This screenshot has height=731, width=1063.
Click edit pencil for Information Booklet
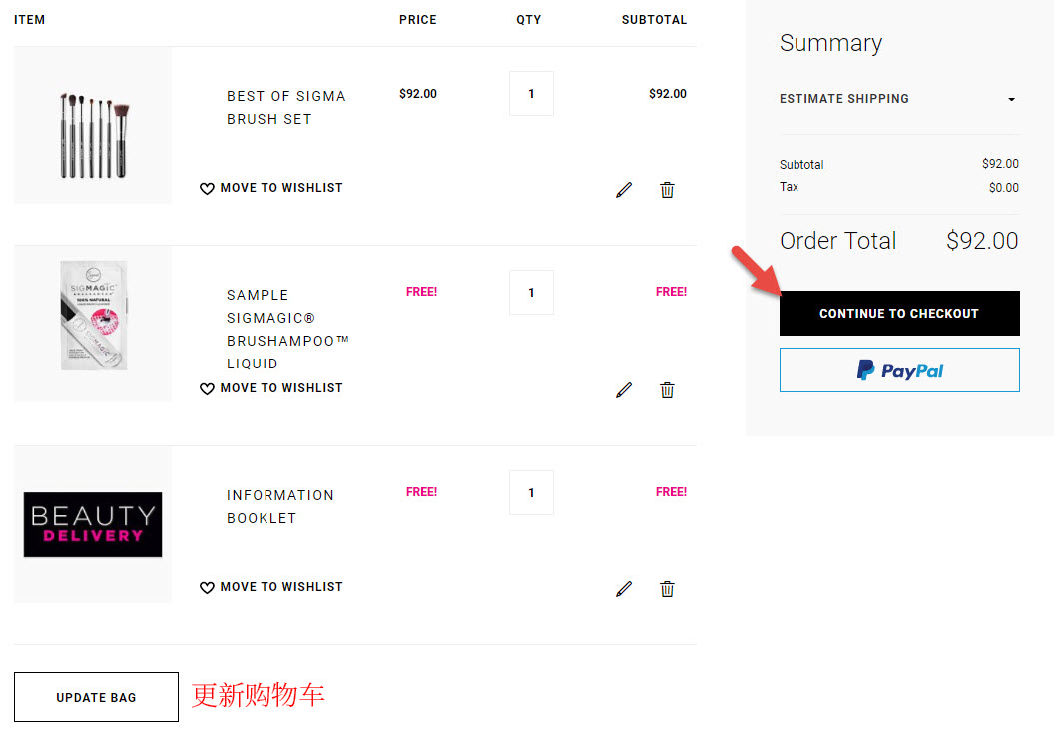click(624, 589)
